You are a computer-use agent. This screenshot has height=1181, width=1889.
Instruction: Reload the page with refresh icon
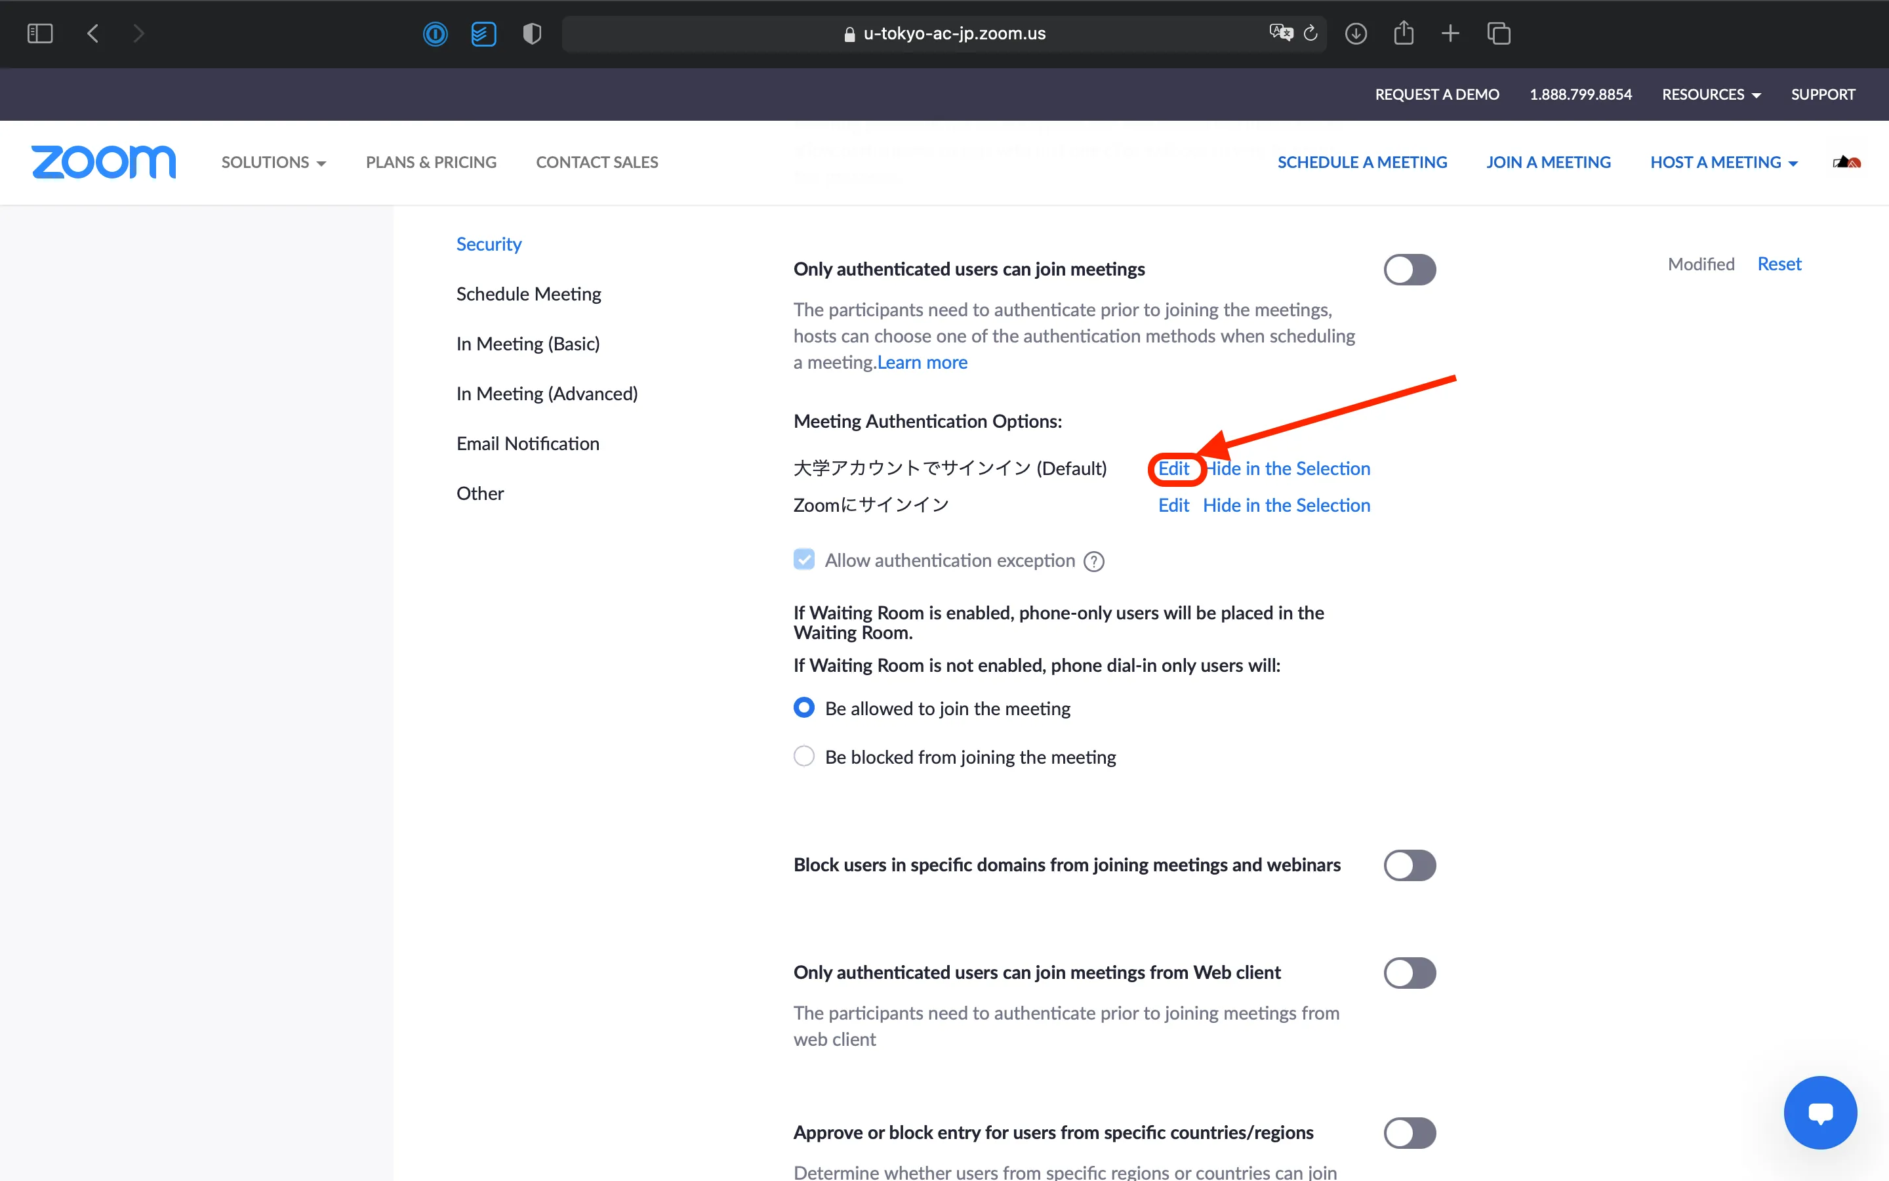pyautogui.click(x=1310, y=33)
